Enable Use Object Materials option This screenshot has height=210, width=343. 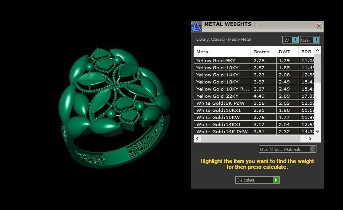point(288,149)
